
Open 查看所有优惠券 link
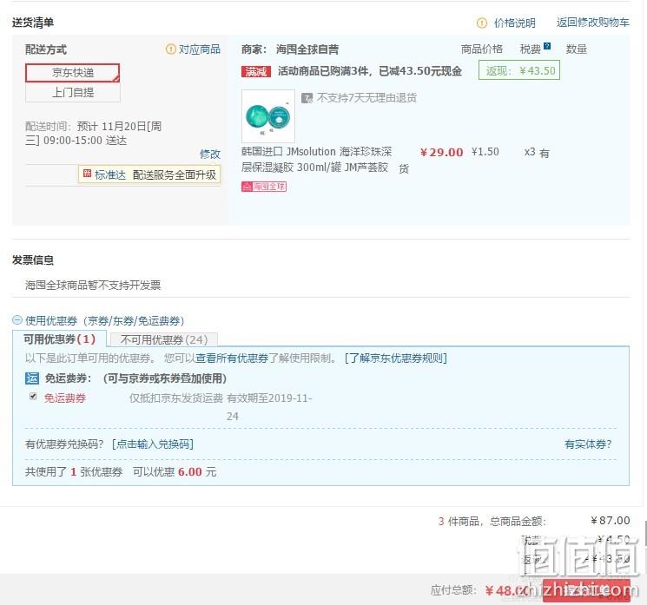pos(232,358)
